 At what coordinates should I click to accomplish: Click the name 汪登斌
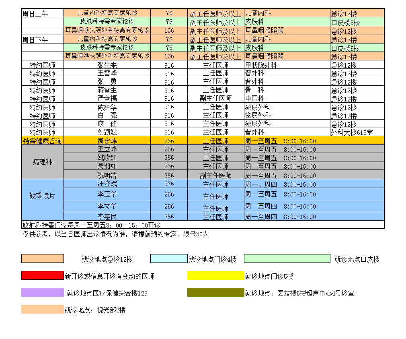click(107, 184)
